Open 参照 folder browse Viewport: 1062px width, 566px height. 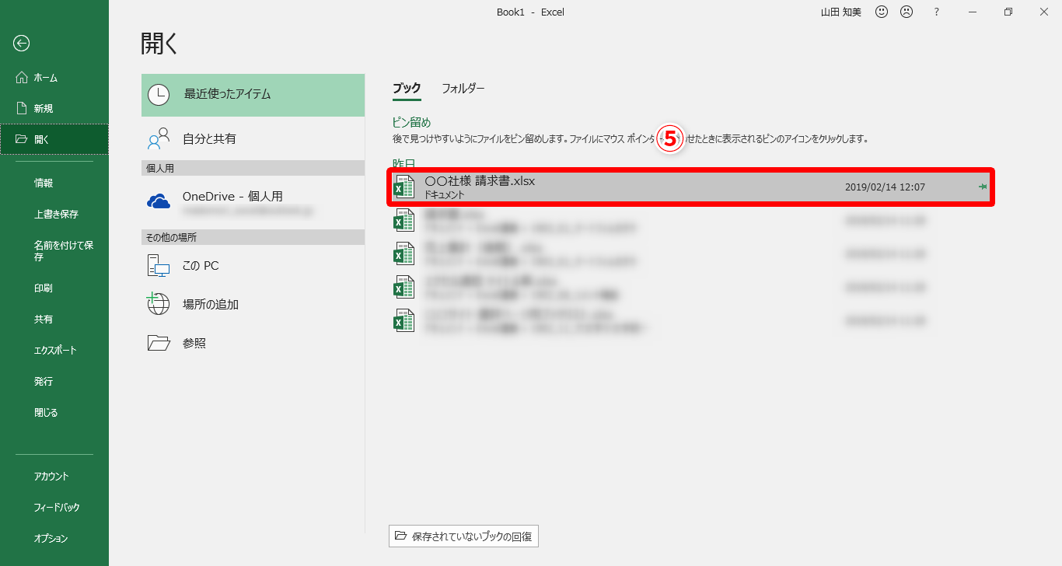pos(253,343)
